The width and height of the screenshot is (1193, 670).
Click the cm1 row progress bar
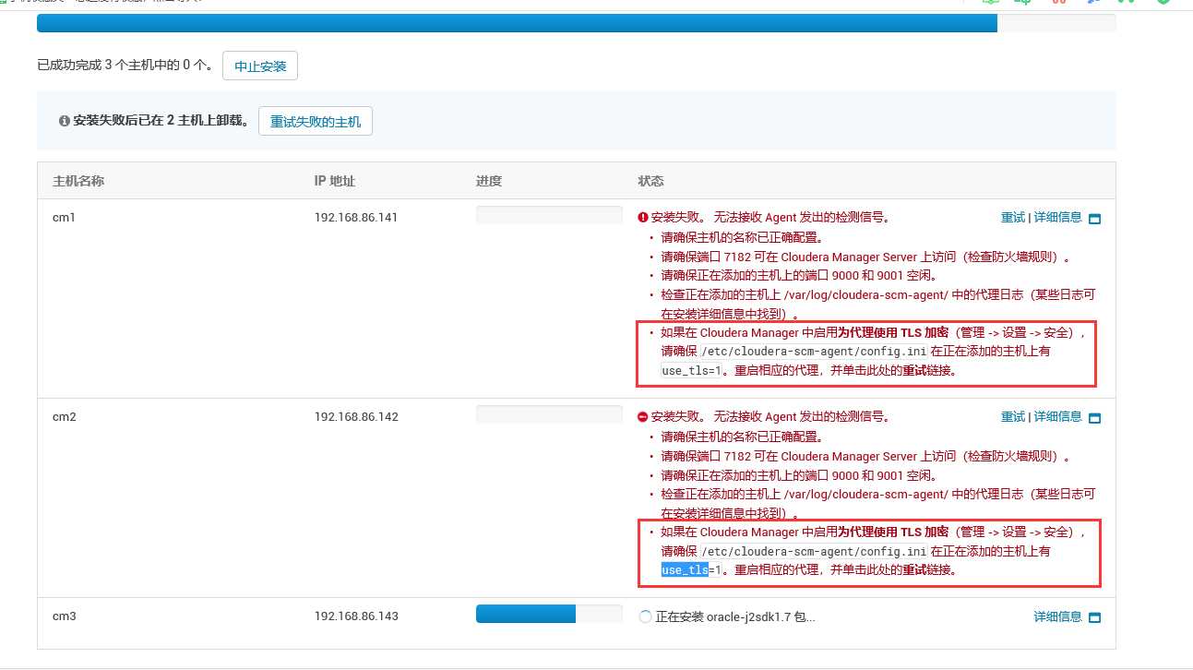[549, 215]
